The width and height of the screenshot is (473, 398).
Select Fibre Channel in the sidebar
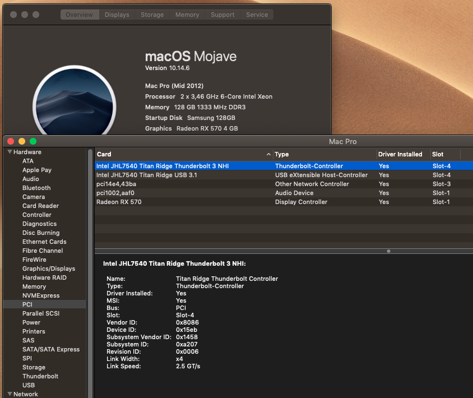[43, 251]
